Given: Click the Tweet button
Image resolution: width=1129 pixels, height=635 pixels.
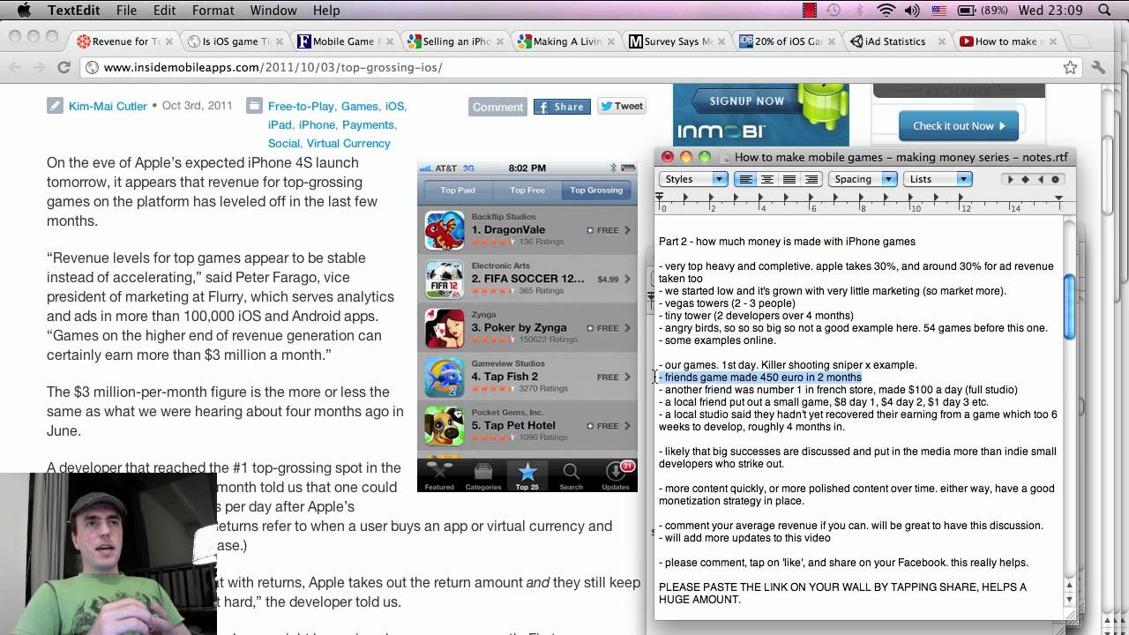Looking at the screenshot, I should click(x=622, y=106).
